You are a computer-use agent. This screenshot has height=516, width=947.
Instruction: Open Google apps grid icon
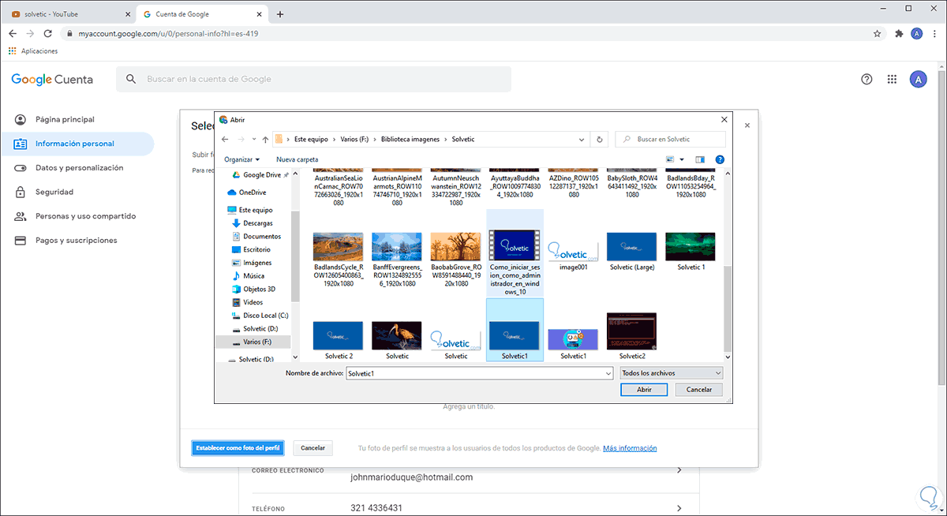(893, 79)
